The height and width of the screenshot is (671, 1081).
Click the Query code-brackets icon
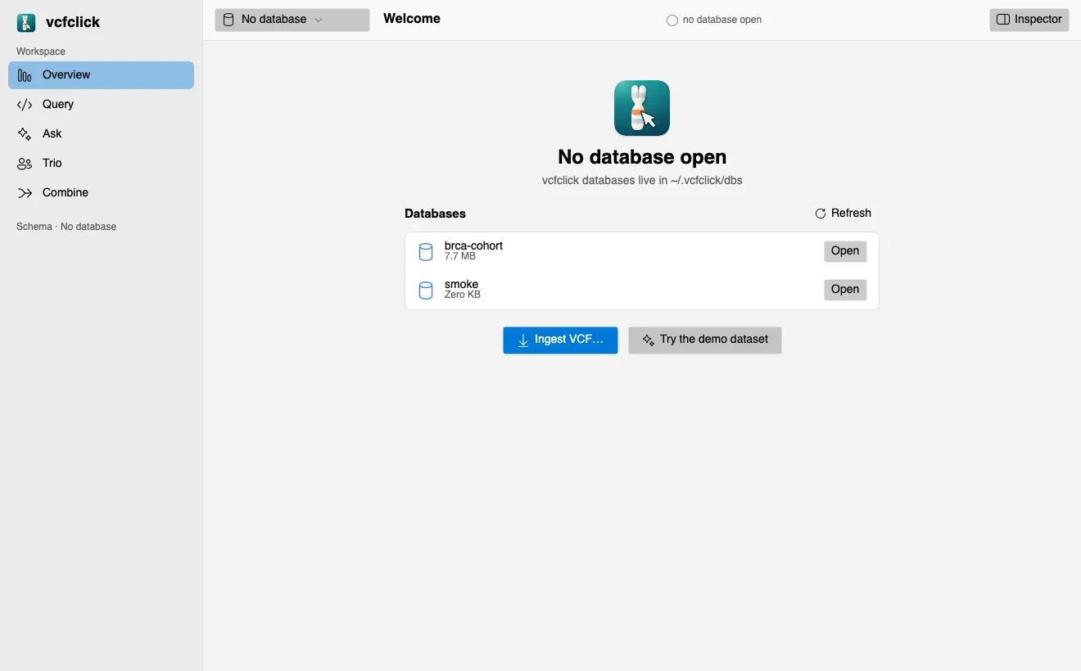[x=25, y=105]
